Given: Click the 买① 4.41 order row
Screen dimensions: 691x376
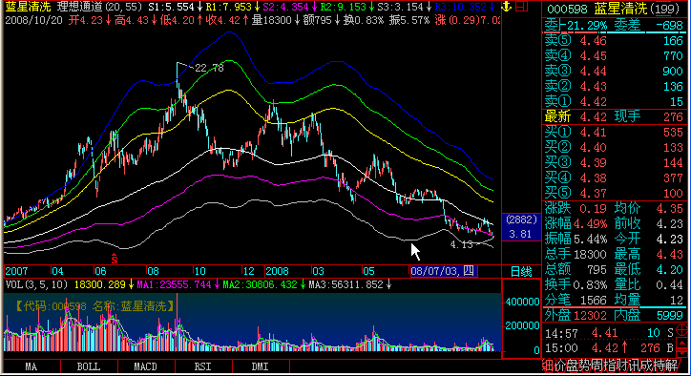Looking at the screenshot, I should pos(614,133).
